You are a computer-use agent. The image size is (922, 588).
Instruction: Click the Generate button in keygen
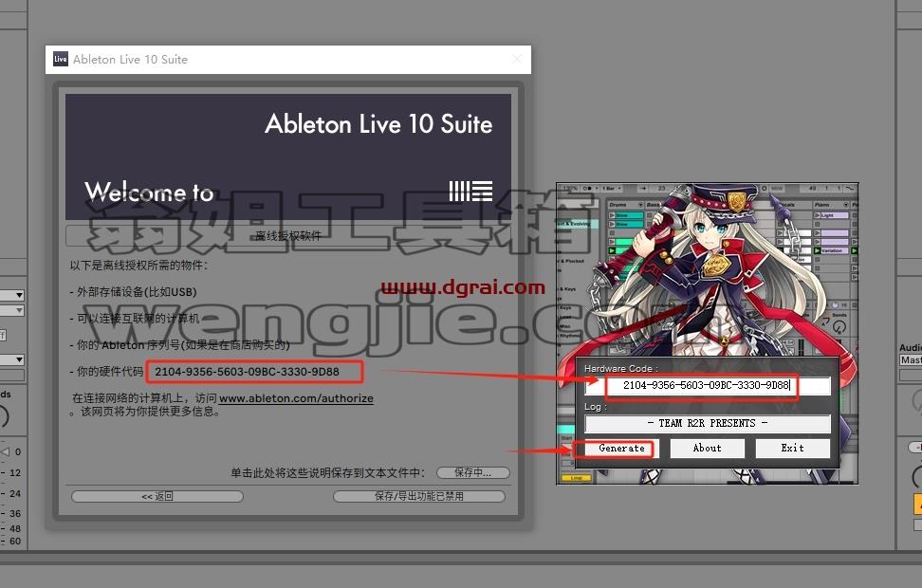coord(621,448)
